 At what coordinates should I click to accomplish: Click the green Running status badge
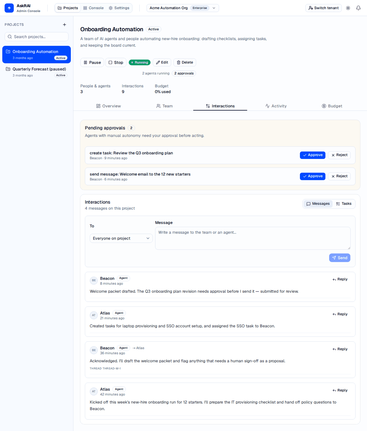click(140, 62)
